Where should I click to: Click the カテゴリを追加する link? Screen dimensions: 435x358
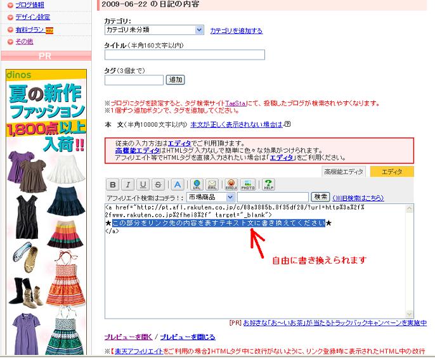pos(237,31)
